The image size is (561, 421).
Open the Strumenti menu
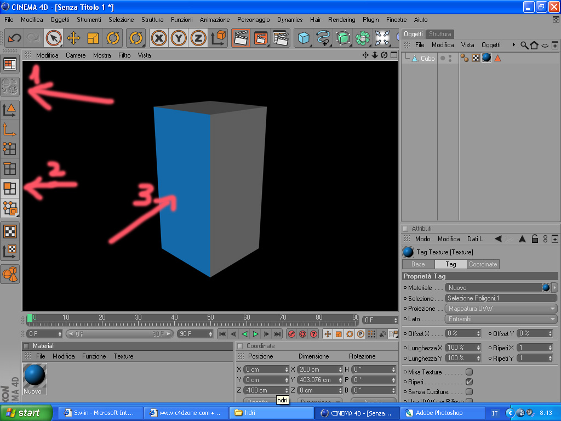[x=89, y=20]
